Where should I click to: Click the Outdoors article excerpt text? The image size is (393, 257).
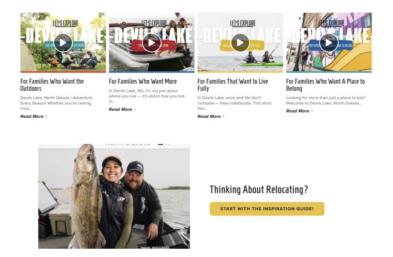pyautogui.click(x=56, y=103)
